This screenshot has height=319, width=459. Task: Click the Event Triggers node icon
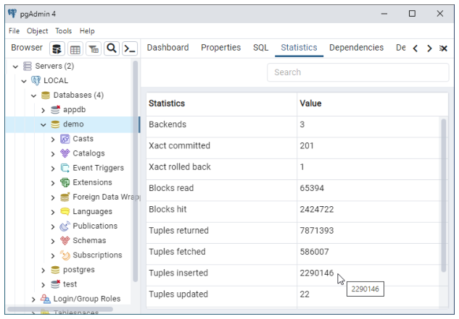[x=65, y=168]
